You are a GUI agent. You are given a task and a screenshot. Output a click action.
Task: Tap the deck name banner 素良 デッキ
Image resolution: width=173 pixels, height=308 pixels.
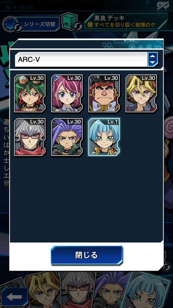pyautogui.click(x=126, y=21)
